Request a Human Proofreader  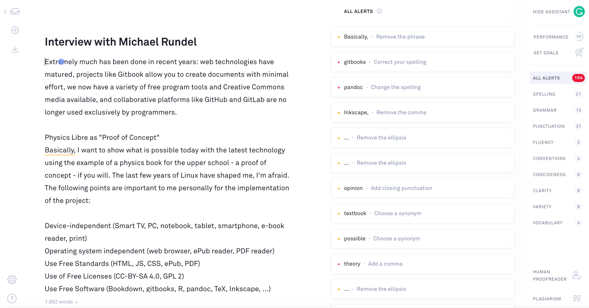pos(550,275)
